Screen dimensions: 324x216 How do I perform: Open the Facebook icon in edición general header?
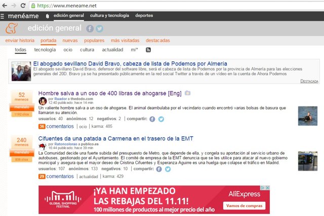[90, 28]
